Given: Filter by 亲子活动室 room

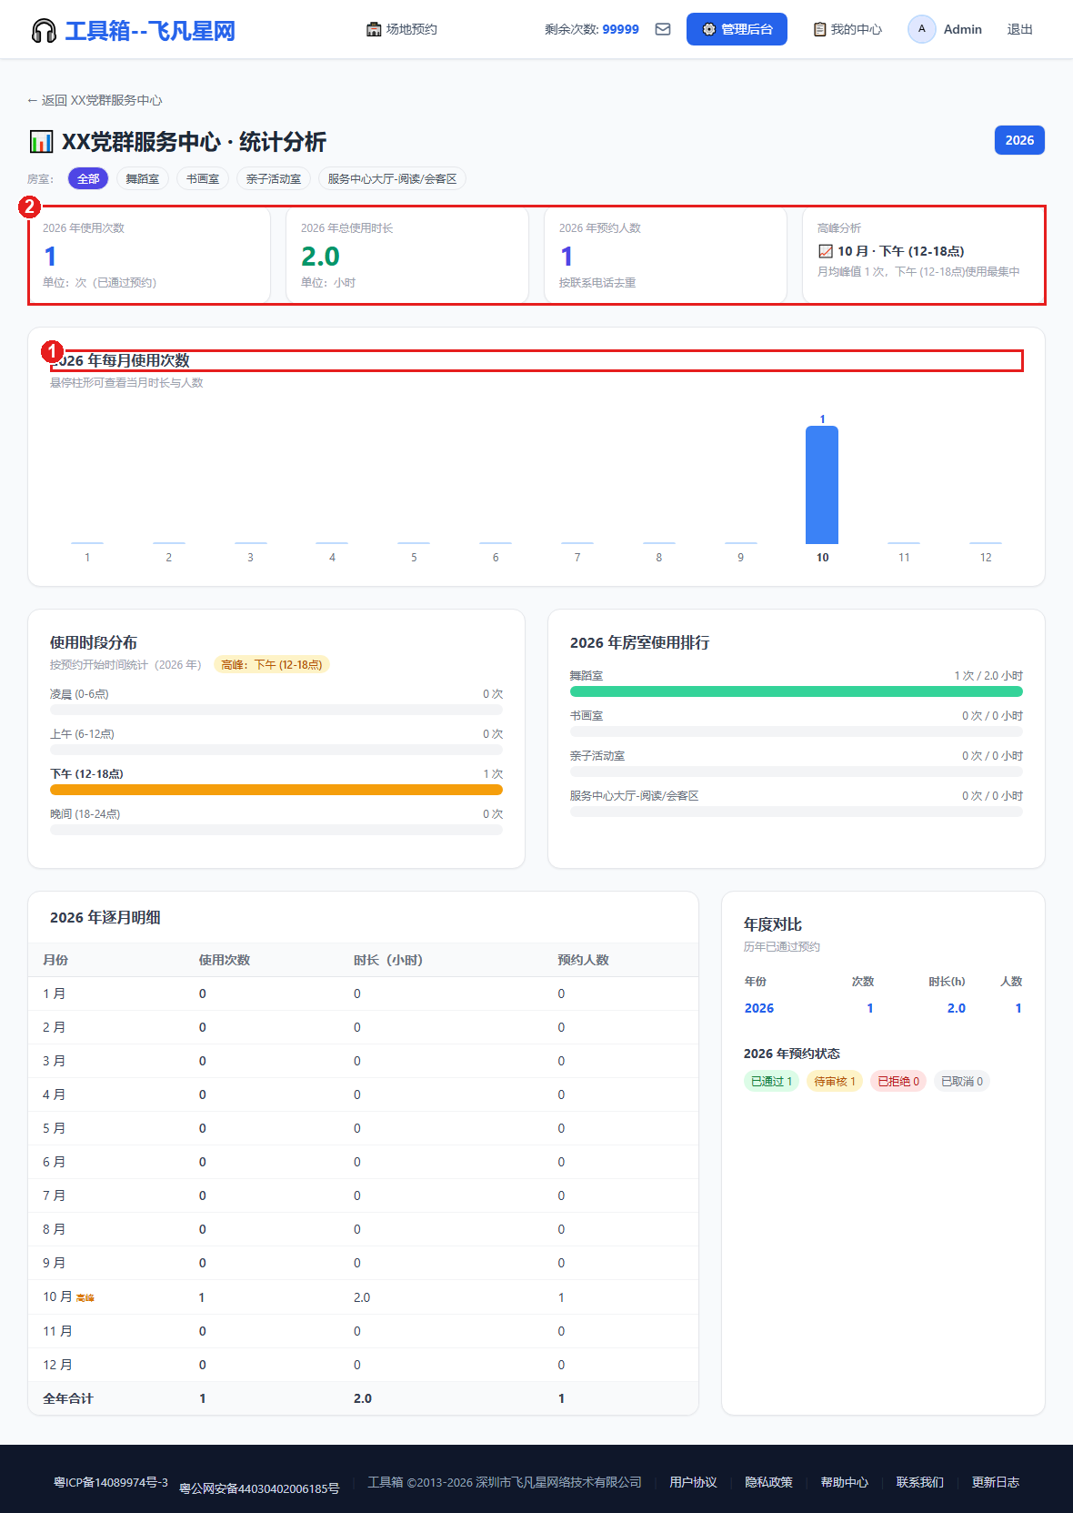Looking at the screenshot, I should coord(274,179).
